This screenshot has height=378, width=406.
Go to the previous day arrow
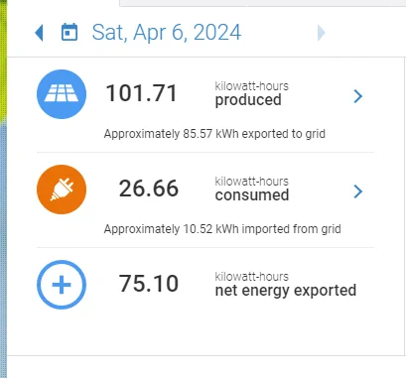pos(39,33)
